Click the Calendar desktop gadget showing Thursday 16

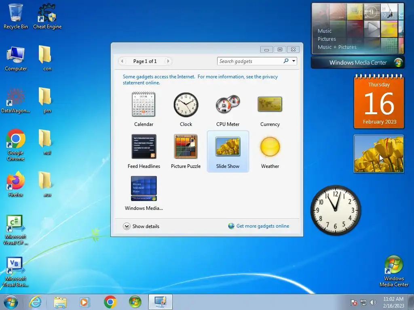(379, 101)
